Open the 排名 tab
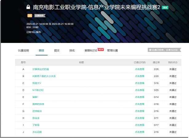The width and height of the screenshot is (189, 138). point(72,51)
